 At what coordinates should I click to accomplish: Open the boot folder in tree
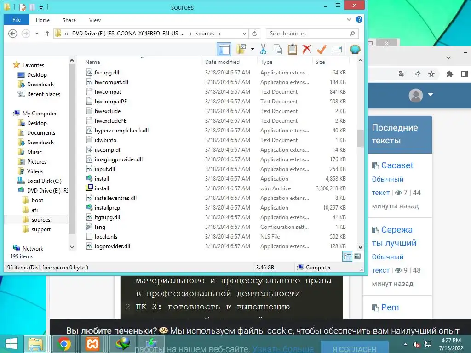37,200
